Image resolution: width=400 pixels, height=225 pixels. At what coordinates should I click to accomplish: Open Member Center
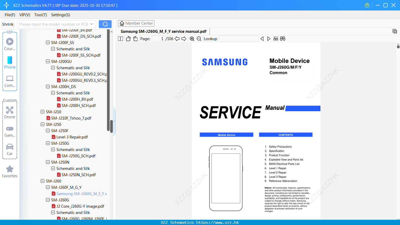(136, 23)
